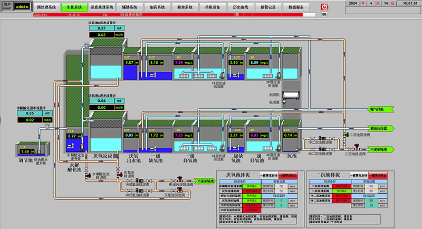Select the 2#二沉池排泥泵 pump icon

click(322, 149)
